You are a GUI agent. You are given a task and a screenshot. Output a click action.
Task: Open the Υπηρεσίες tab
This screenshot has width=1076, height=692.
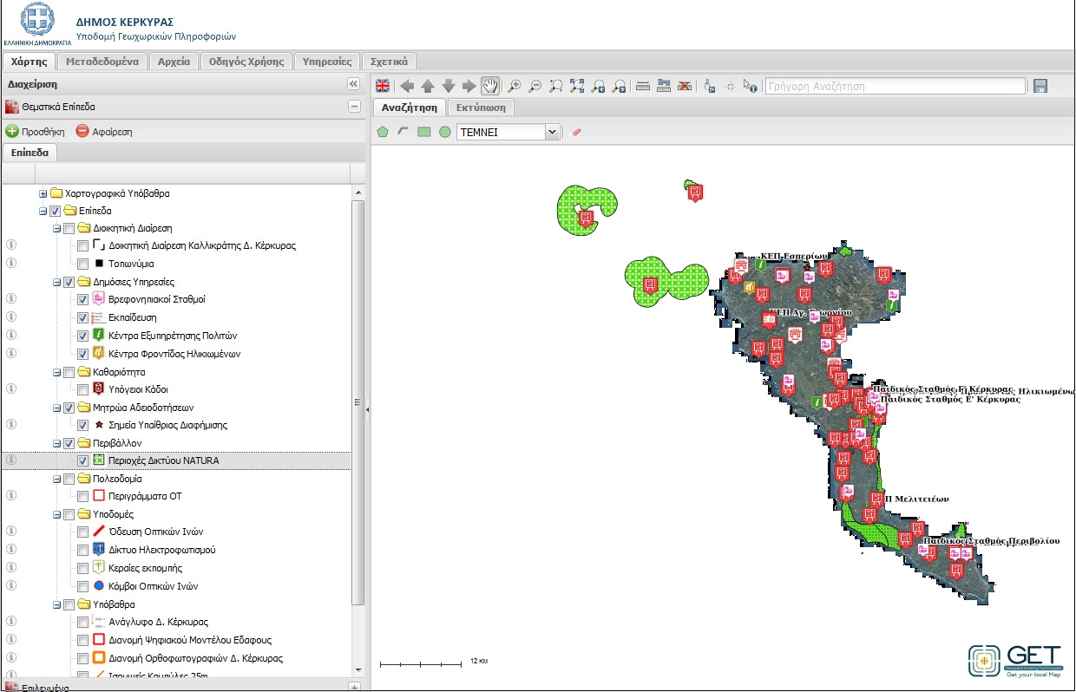327,62
